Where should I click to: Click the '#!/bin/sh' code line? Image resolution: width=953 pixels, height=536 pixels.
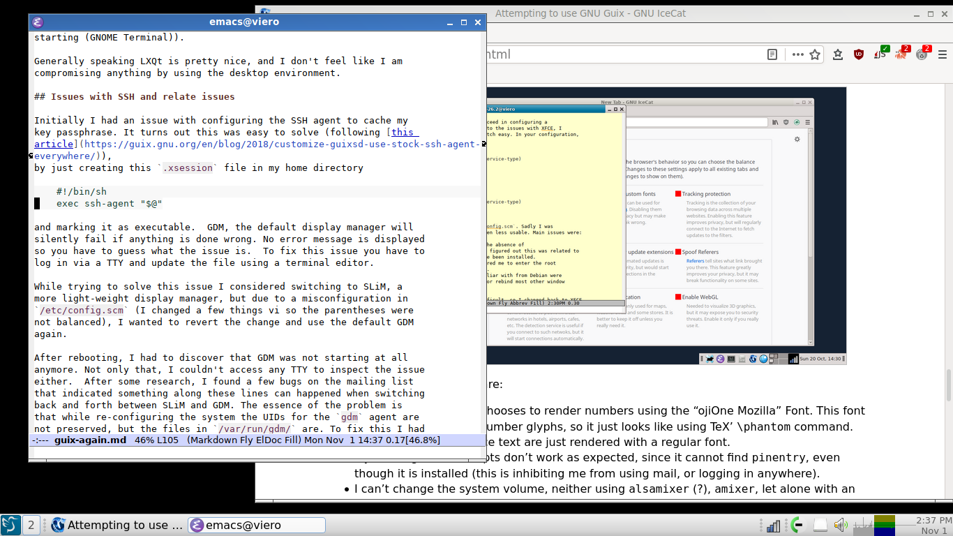click(82, 191)
